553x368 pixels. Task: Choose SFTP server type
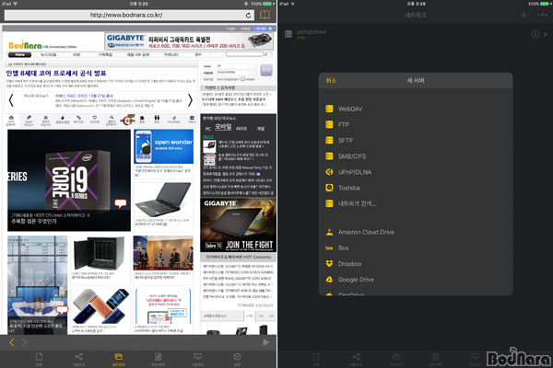(x=416, y=141)
